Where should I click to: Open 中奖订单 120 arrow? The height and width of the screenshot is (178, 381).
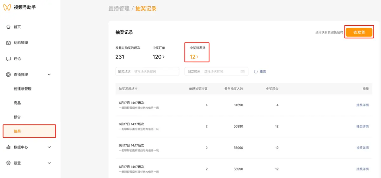click(x=164, y=57)
